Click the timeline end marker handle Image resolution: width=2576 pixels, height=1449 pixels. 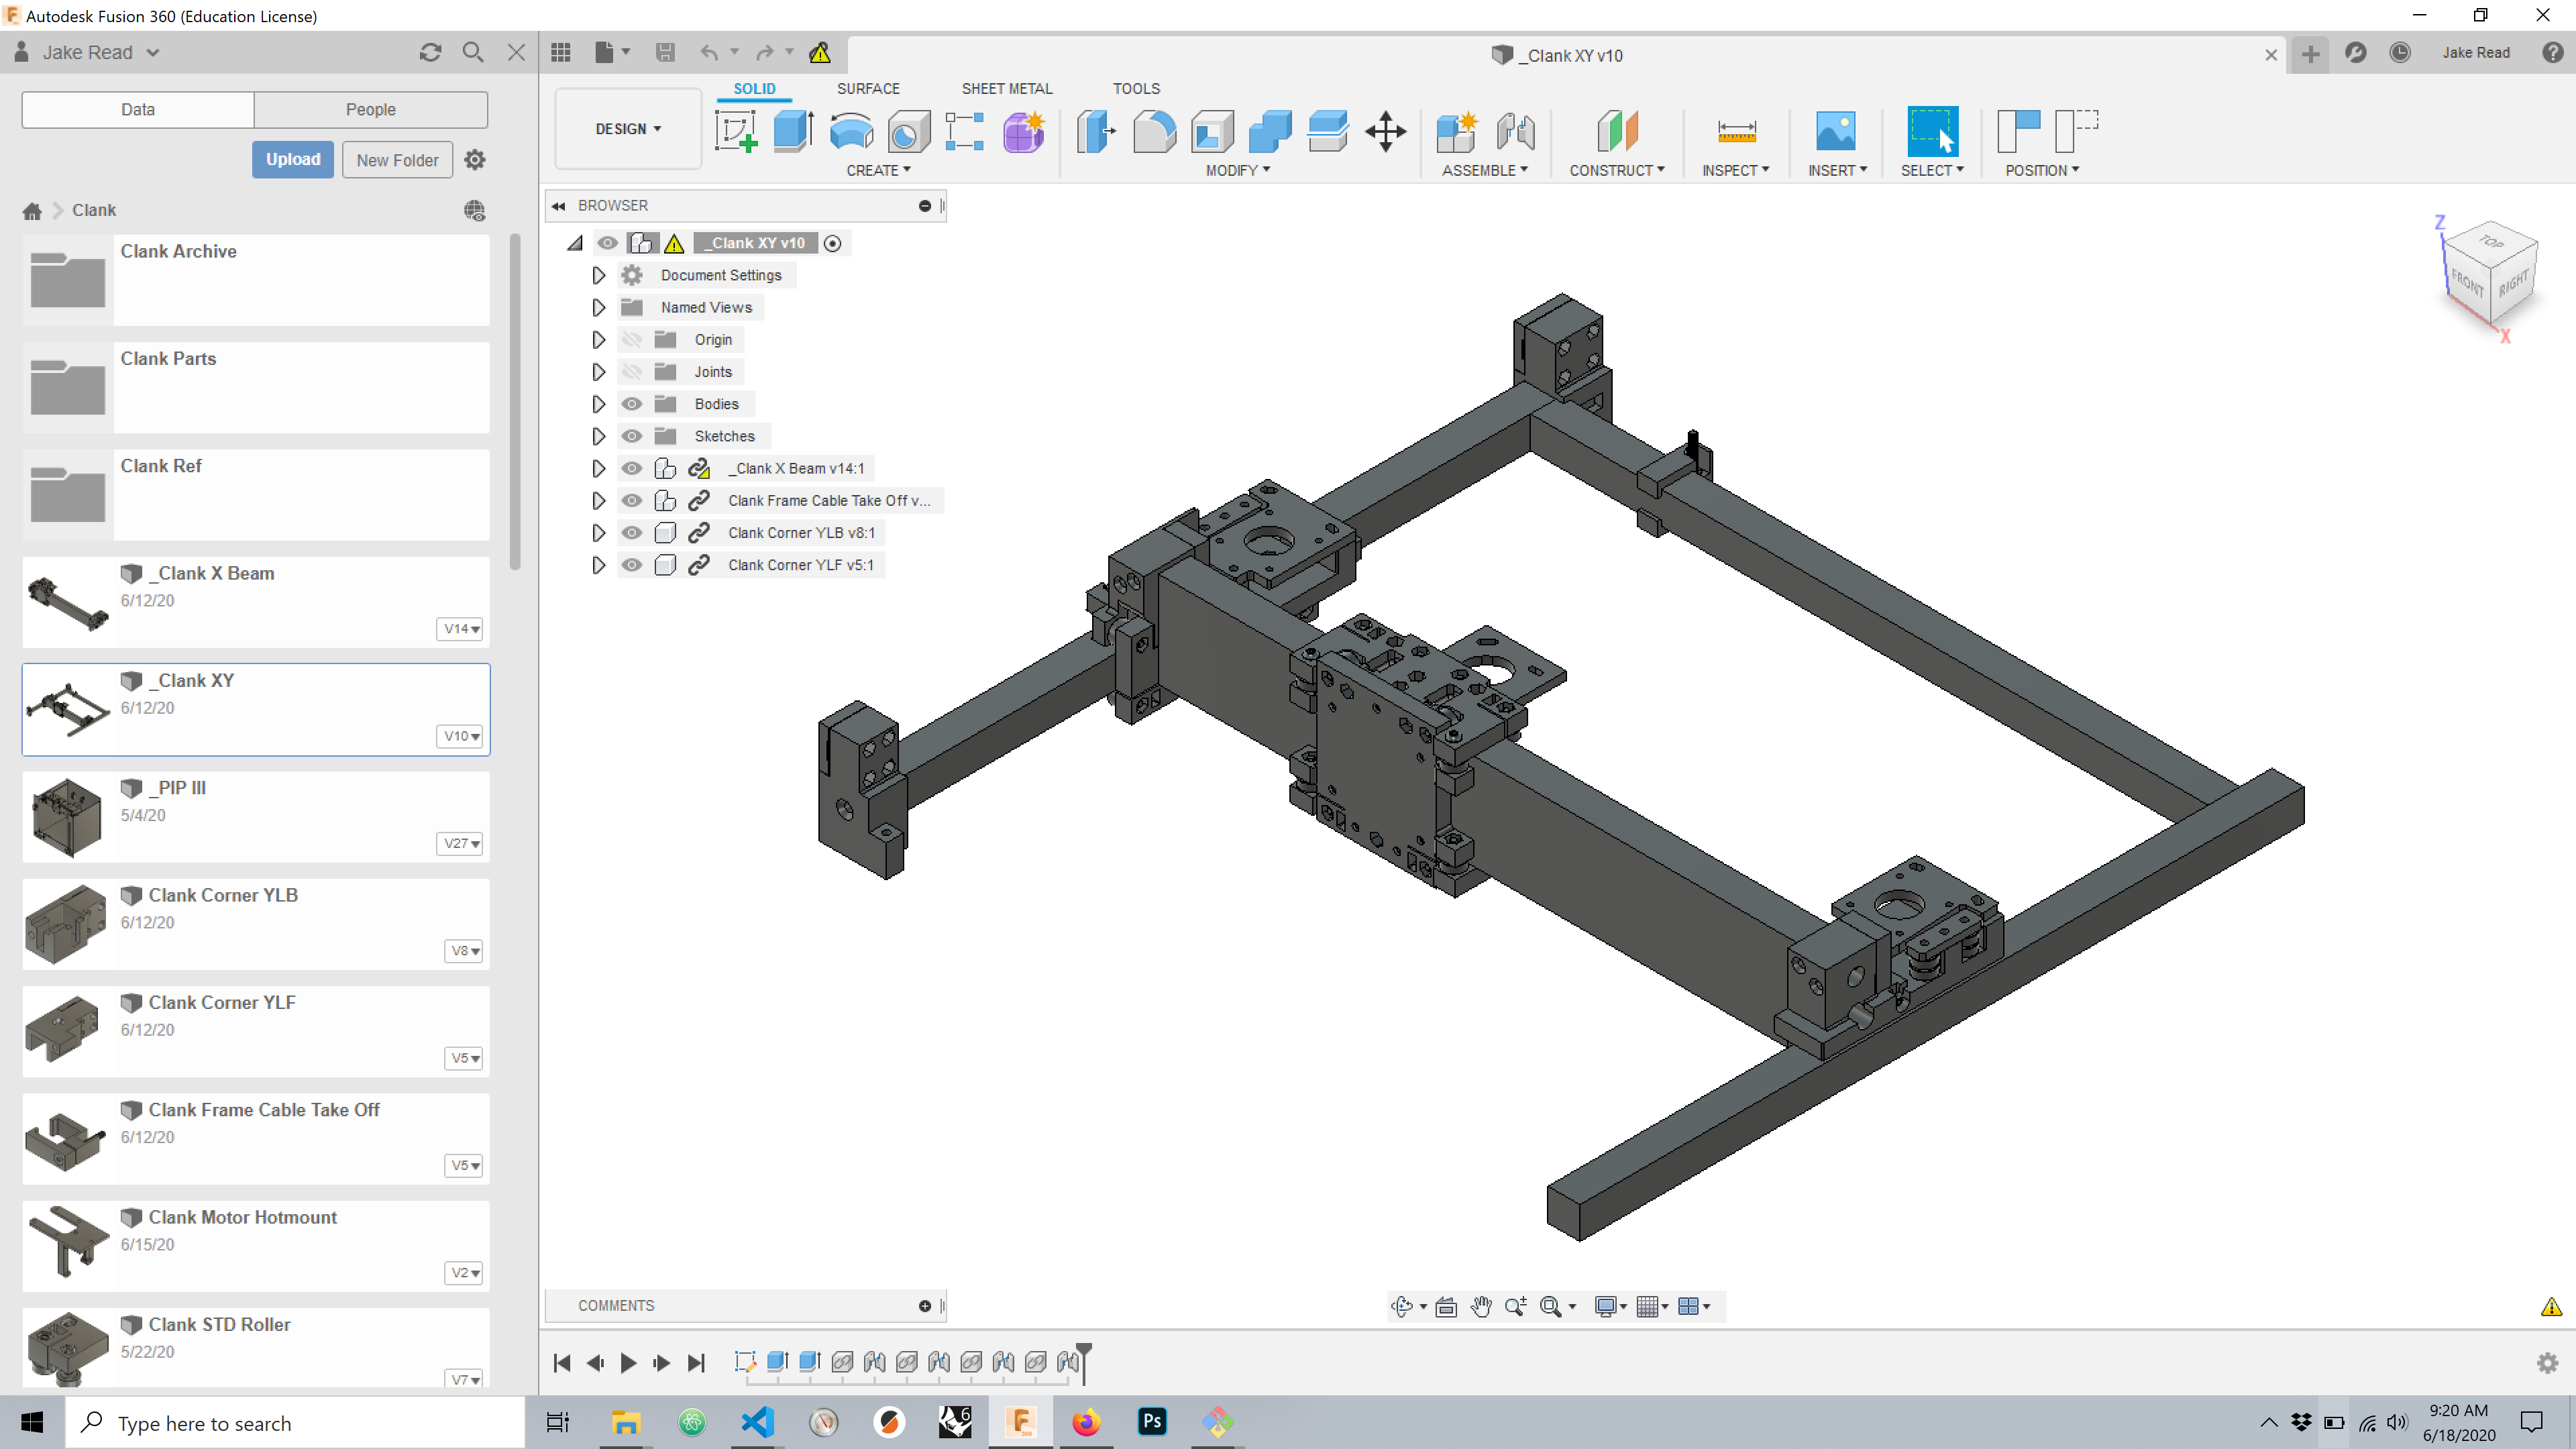pyautogui.click(x=1084, y=1351)
